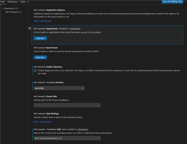Enable the Telemetry checkbox
This screenshot has width=187, height=144.
point(35,70)
